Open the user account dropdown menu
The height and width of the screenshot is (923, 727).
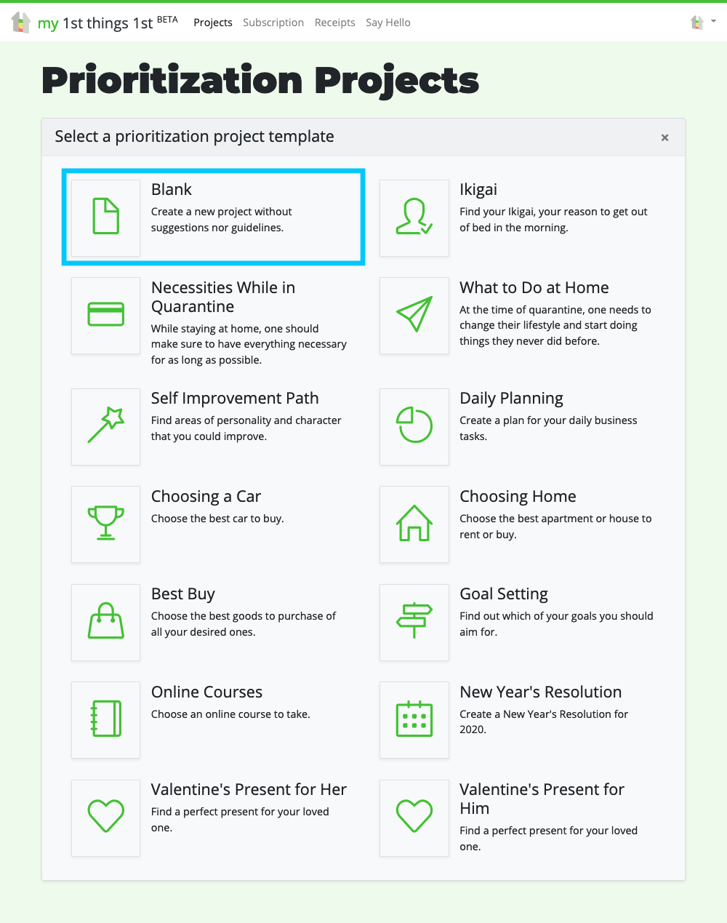click(x=702, y=23)
